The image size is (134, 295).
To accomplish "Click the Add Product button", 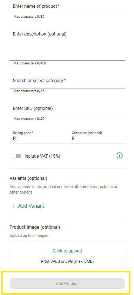I will (67, 284).
